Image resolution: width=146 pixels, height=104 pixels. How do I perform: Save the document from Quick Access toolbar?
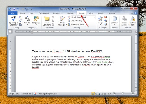click(14, 9)
